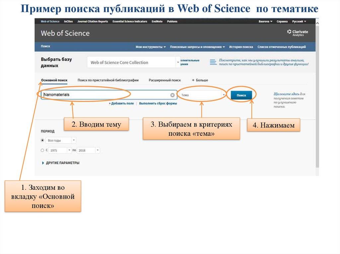This screenshot has height=254, width=340.
Task: Open 'Поиск по пристатейной библиографии' tab
Action: [108, 80]
